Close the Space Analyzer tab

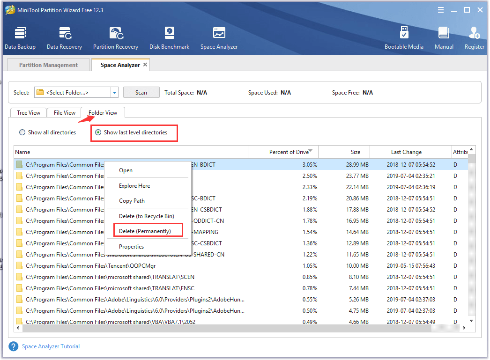click(x=145, y=65)
